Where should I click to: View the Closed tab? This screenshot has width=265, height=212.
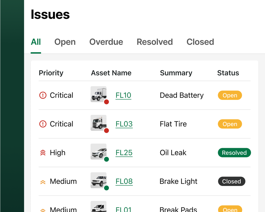click(x=200, y=42)
